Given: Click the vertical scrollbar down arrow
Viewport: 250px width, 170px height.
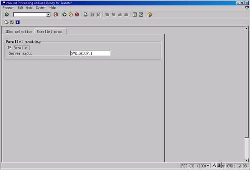Looking at the screenshot, I should click(x=247, y=160).
